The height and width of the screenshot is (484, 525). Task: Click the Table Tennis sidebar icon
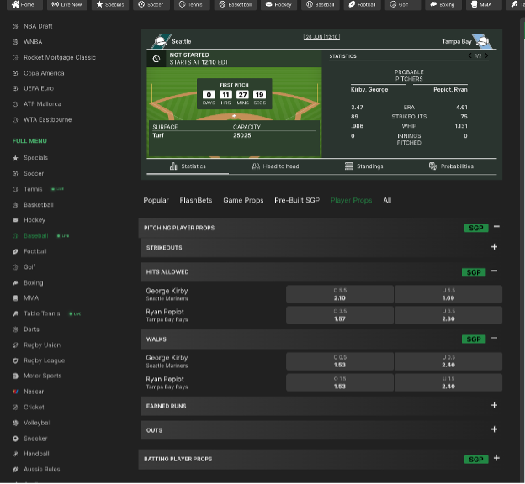[x=16, y=313]
